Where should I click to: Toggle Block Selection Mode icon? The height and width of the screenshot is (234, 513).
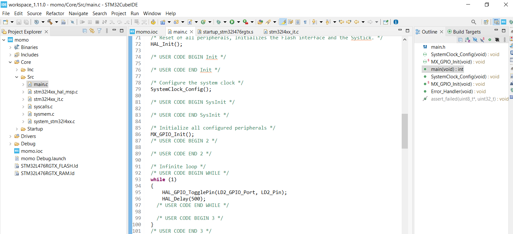[x=298, y=22]
